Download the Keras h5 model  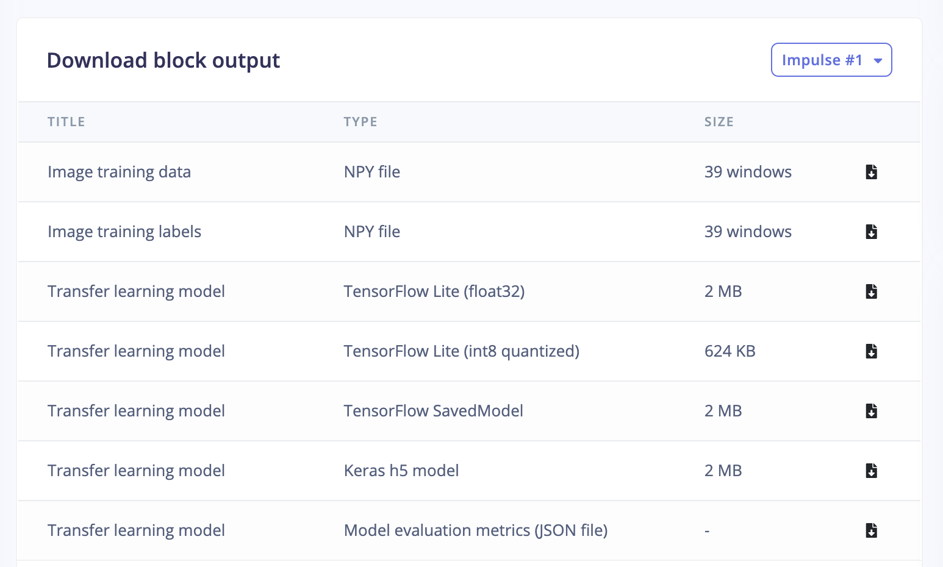[872, 471]
